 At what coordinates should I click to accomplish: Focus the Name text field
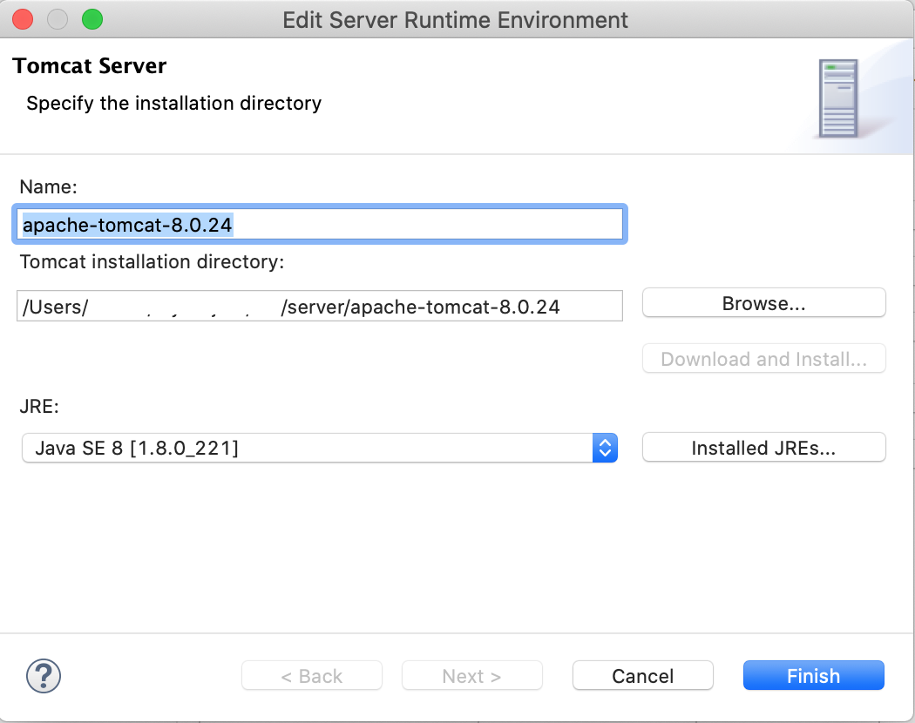tap(320, 224)
